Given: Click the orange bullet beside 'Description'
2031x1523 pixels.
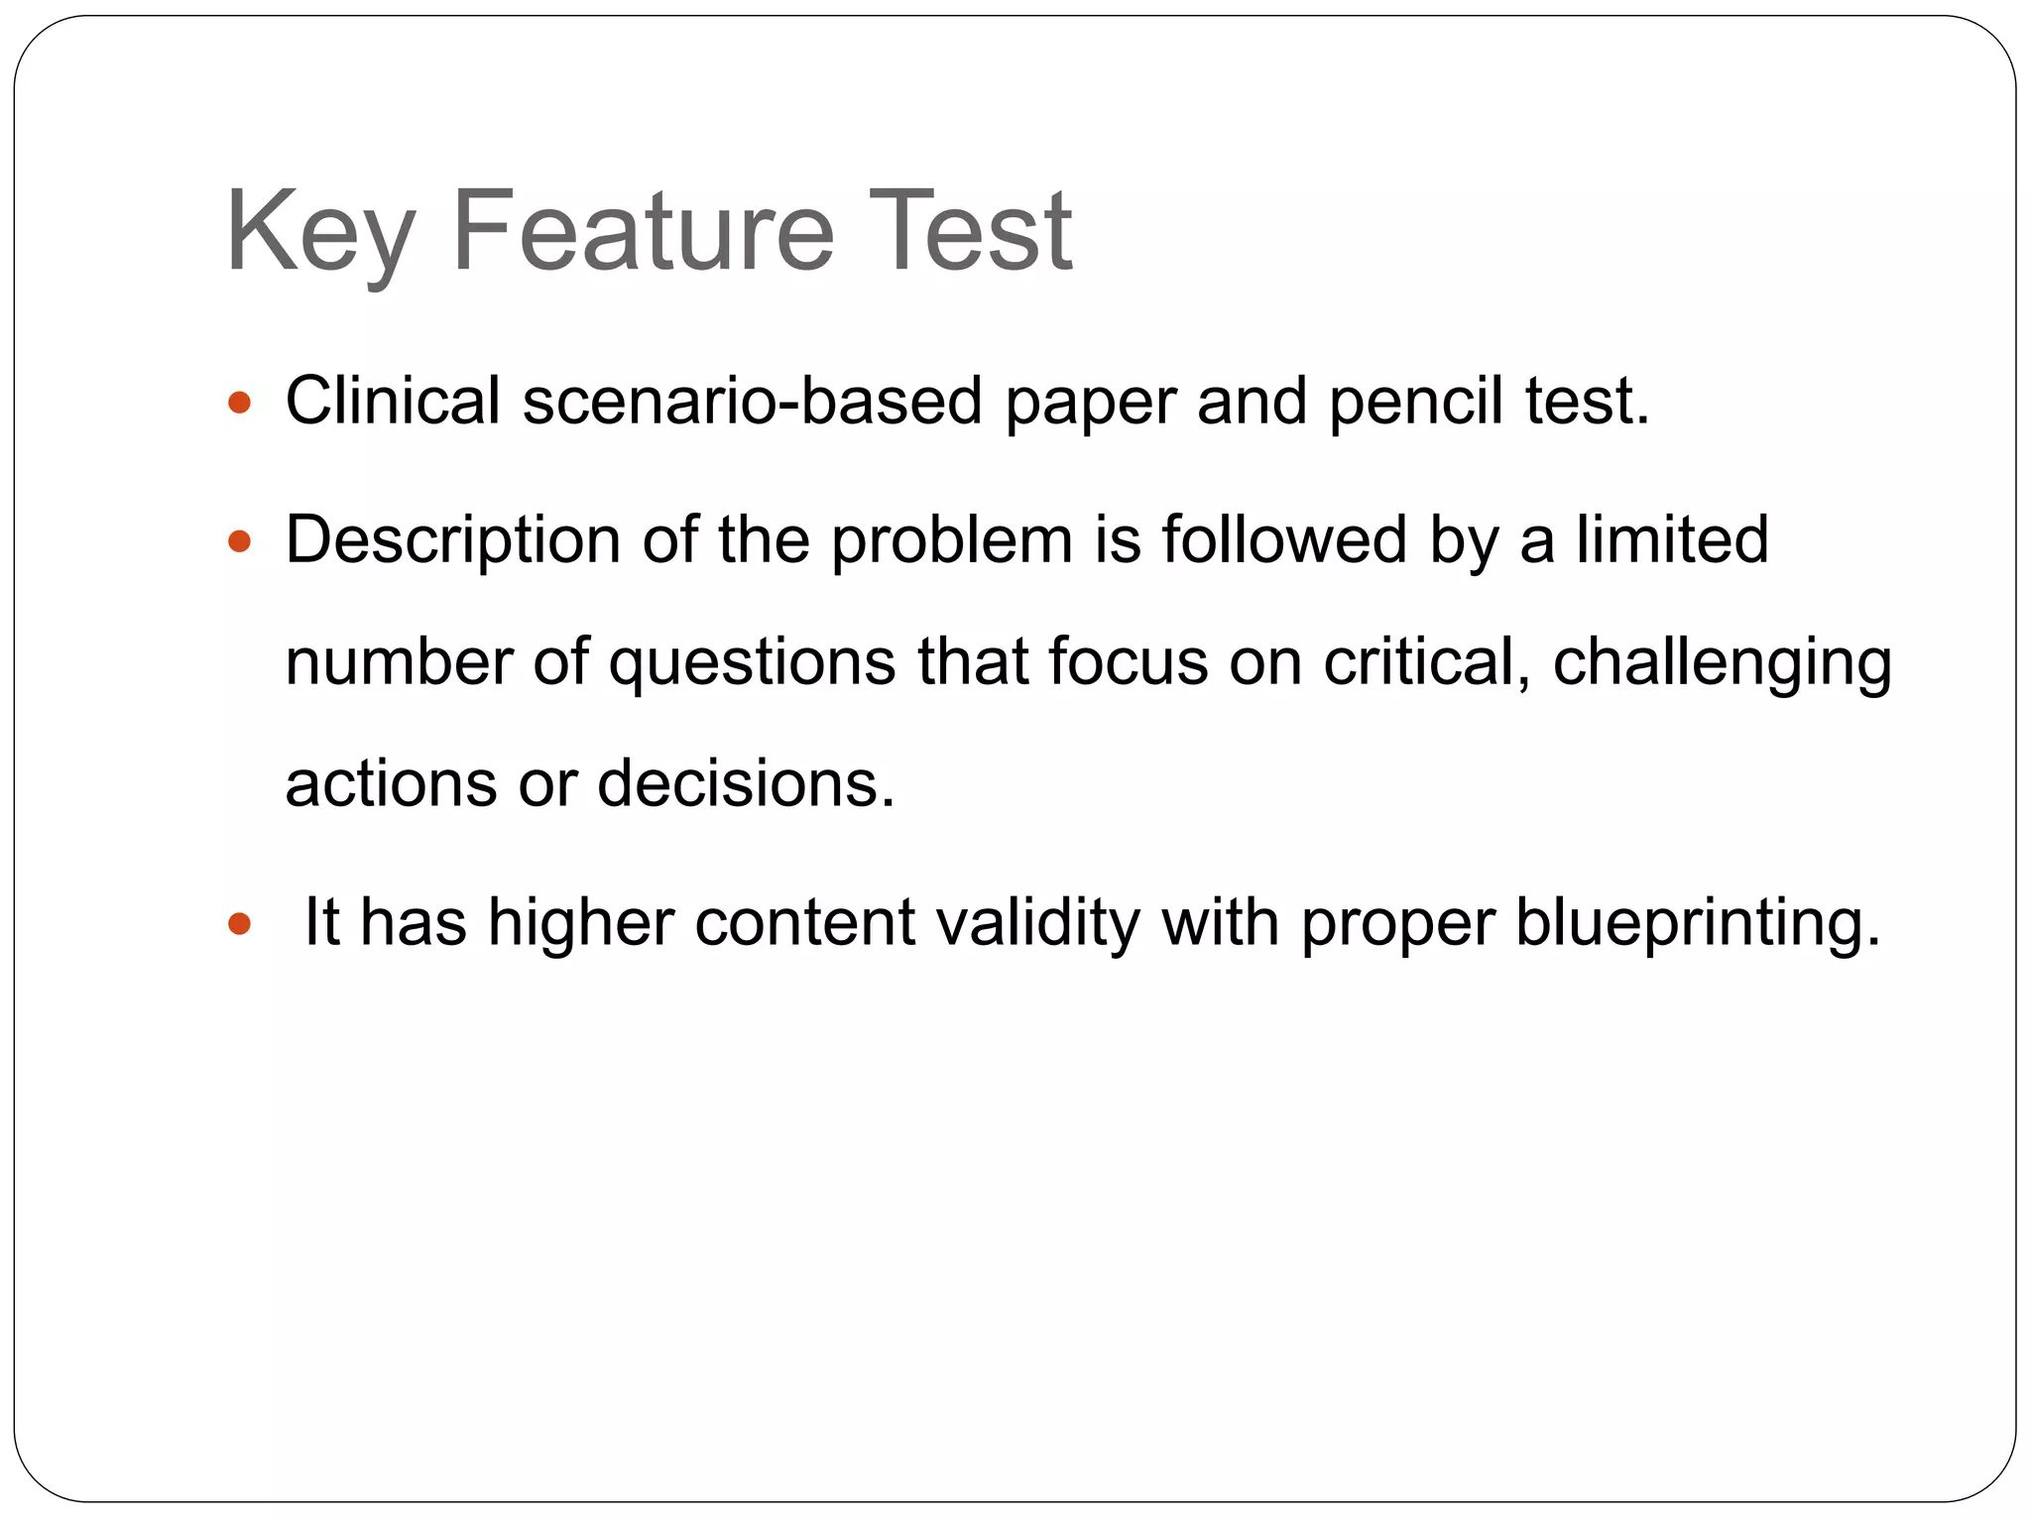Looking at the screenshot, I should pyautogui.click(x=239, y=541).
